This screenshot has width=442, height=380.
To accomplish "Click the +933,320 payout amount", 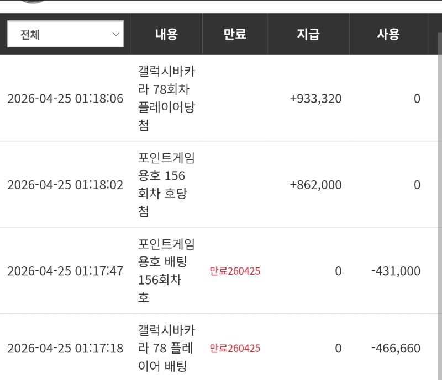I will point(315,99).
